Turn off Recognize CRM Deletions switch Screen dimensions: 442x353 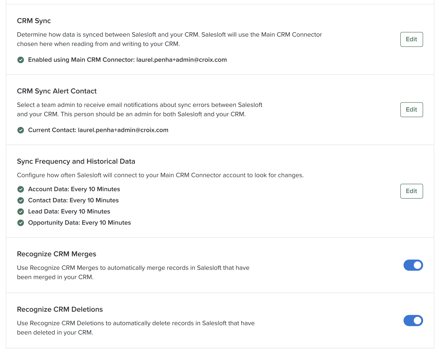pos(413,320)
